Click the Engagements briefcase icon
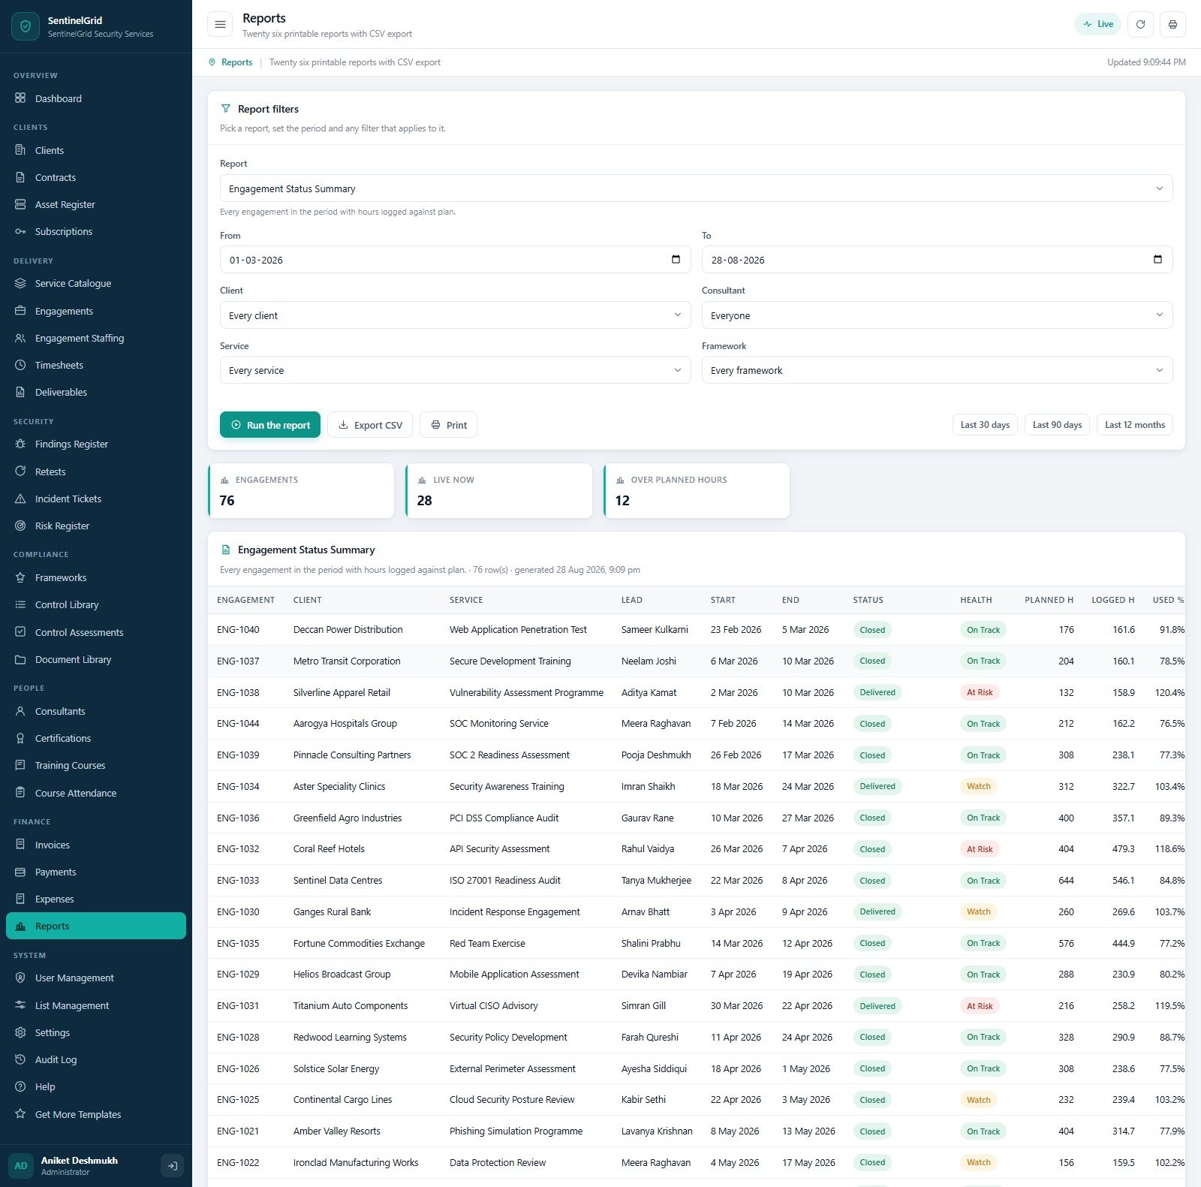 click(x=20, y=311)
